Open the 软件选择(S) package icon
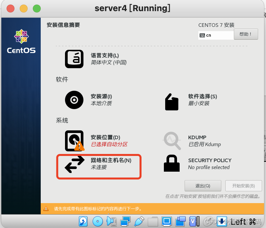Image resolution: width=266 pixels, height=228 pixels. [x=172, y=102]
